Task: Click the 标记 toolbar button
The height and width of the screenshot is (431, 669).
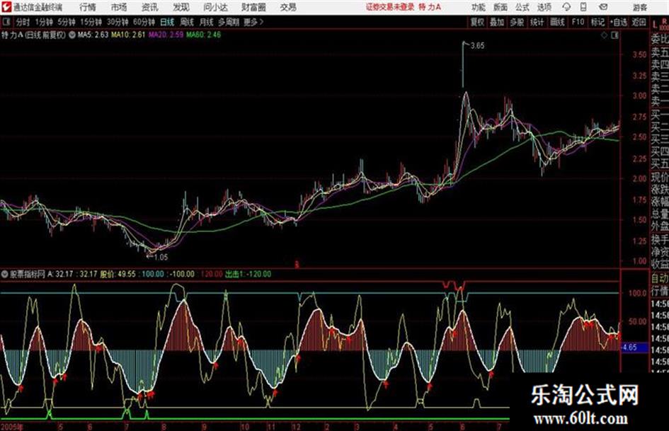Action: [597, 22]
